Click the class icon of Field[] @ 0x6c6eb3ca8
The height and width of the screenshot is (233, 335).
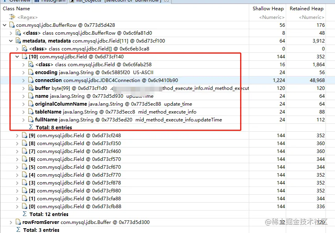24,48
